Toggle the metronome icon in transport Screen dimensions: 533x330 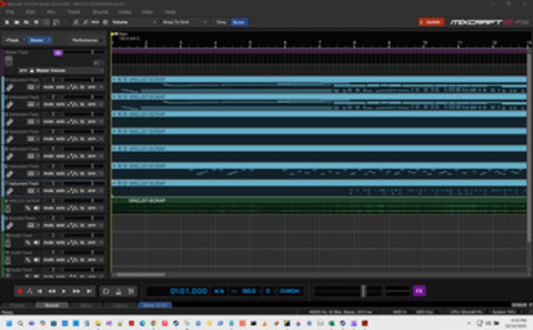click(30, 292)
